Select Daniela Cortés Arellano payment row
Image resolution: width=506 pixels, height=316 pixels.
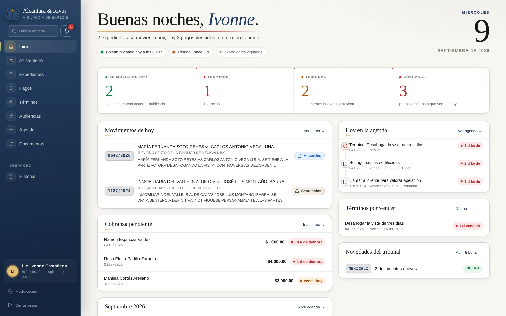215,281
